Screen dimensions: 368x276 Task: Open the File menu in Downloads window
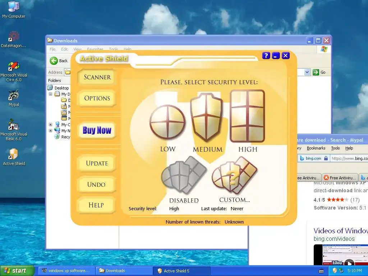click(52, 49)
